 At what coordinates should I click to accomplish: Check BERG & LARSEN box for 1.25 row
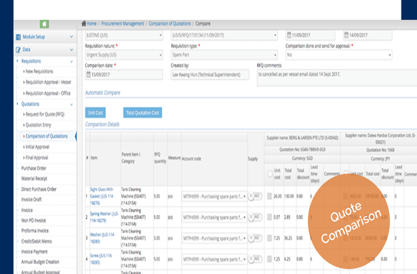click(x=269, y=259)
